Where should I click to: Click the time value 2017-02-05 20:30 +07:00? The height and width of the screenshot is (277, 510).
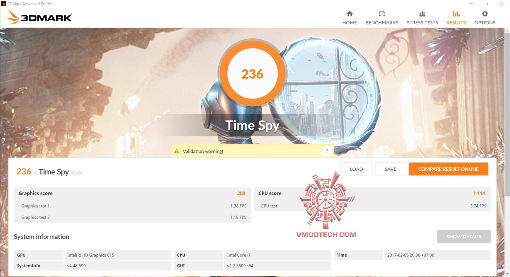click(x=411, y=255)
